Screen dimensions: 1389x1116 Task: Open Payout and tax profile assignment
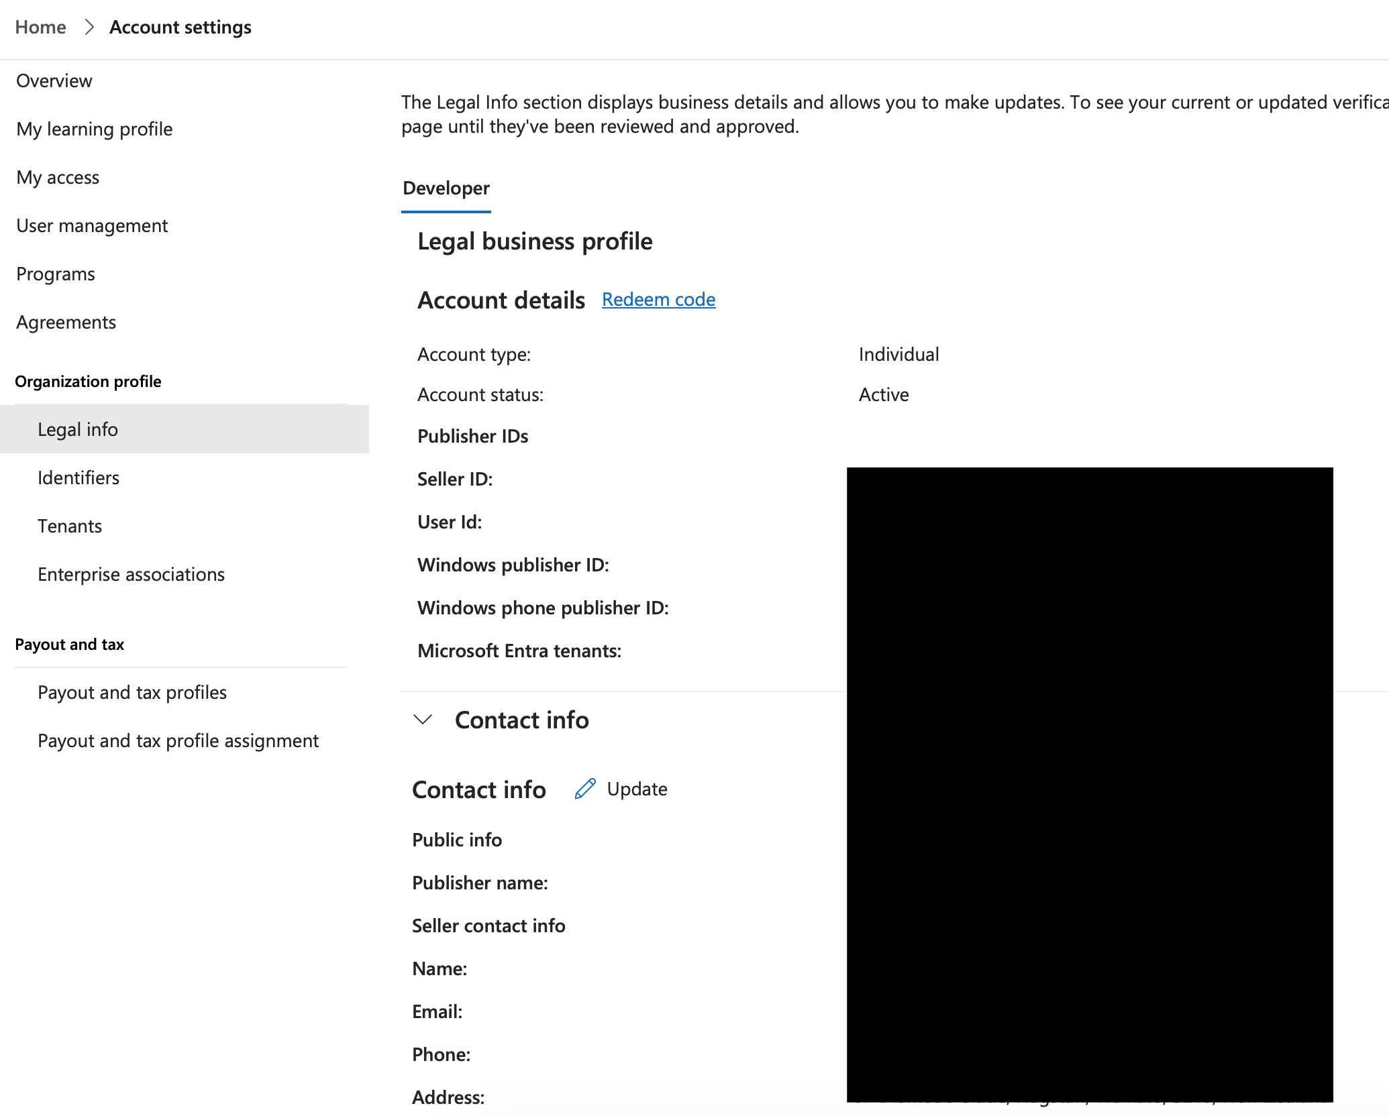coord(178,740)
